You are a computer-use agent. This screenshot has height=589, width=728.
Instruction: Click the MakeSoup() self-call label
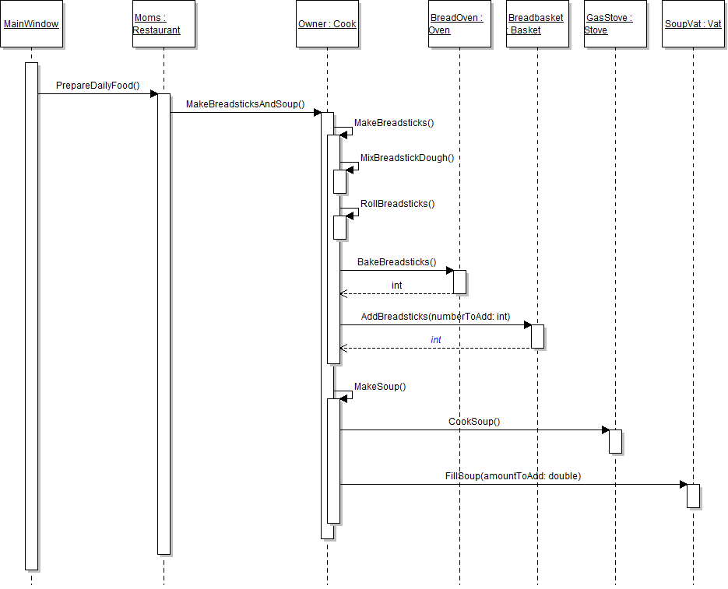point(380,387)
